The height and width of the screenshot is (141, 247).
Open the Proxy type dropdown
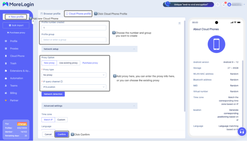pyautogui.click(x=74, y=75)
